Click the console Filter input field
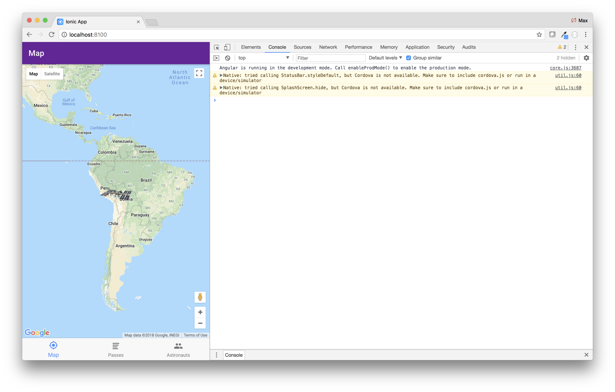This screenshot has width=615, height=392. click(330, 58)
